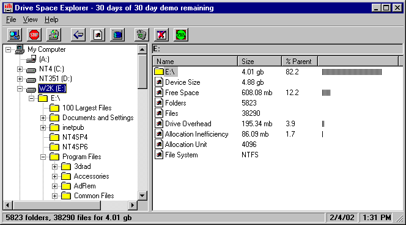Viewport: 406px width, 225px height.
Task: Sort by the Size column header
Action: pyautogui.click(x=259, y=62)
